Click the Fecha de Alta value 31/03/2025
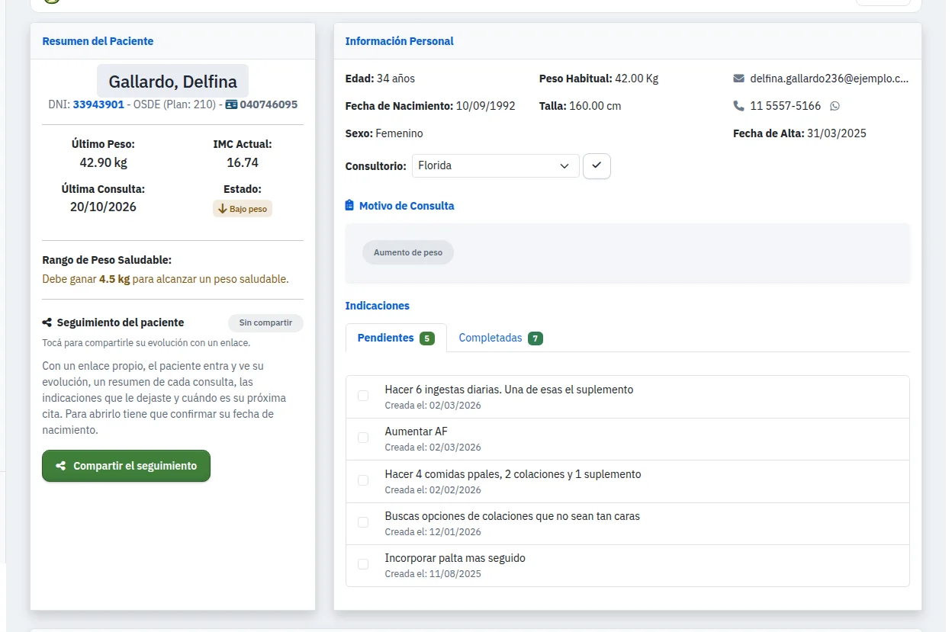Image resolution: width=952 pixels, height=632 pixels. click(x=837, y=133)
